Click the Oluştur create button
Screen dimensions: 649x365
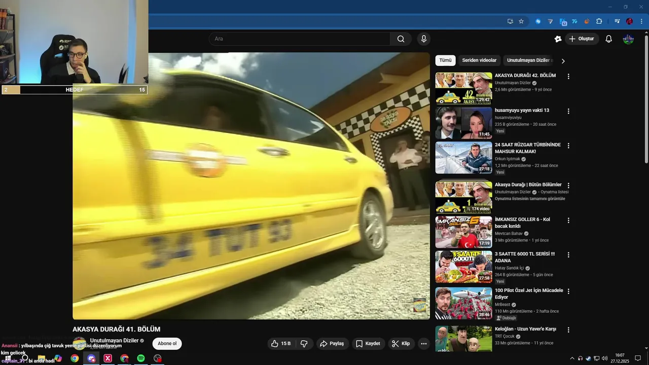(x=582, y=39)
